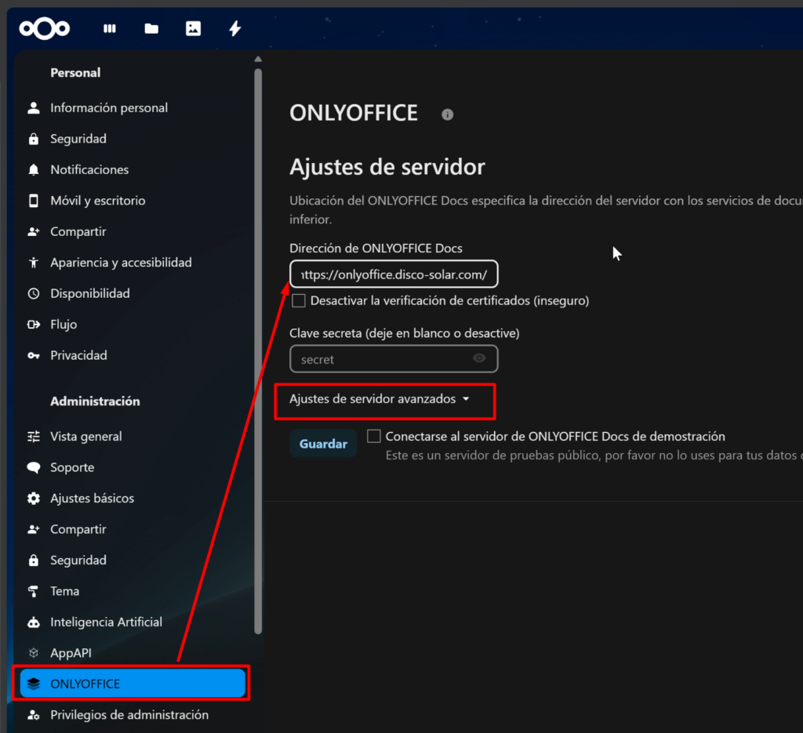Click the layers icon beside ONLYOFFICE

point(34,684)
